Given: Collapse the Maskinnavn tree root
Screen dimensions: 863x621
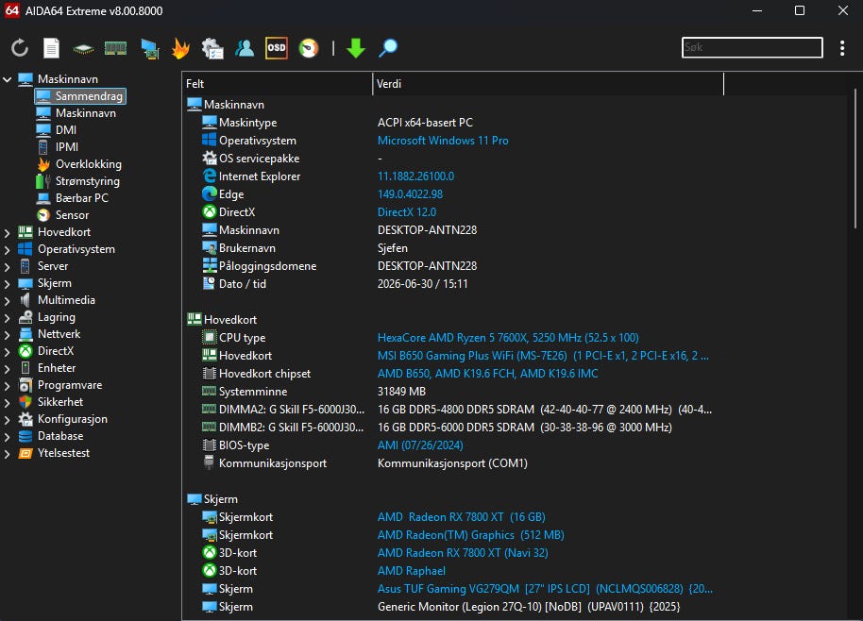Looking at the screenshot, I should coord(8,79).
